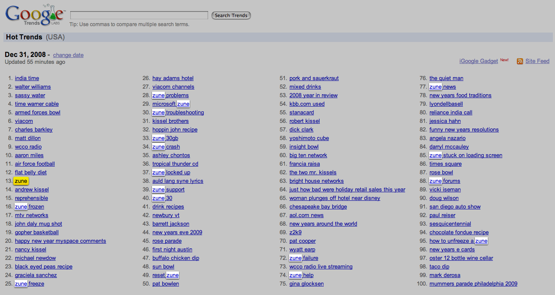Open the zune failure link

[304, 258]
